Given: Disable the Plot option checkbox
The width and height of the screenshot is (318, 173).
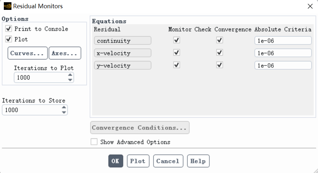Looking at the screenshot, I should pyautogui.click(x=9, y=39).
